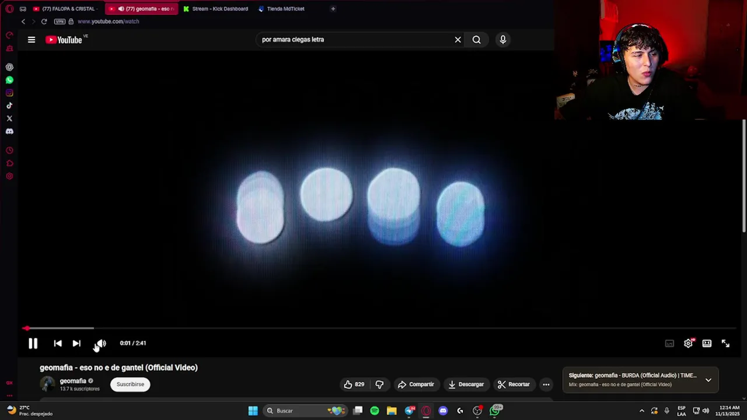Image resolution: width=747 pixels, height=420 pixels.
Task: Toggle the VPN badge in address bar
Action: pos(60,22)
